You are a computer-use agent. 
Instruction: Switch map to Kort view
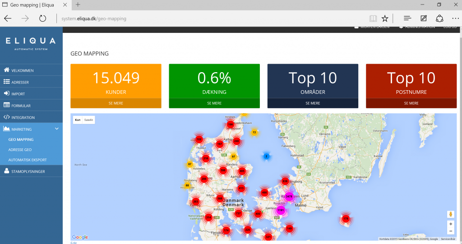78,120
